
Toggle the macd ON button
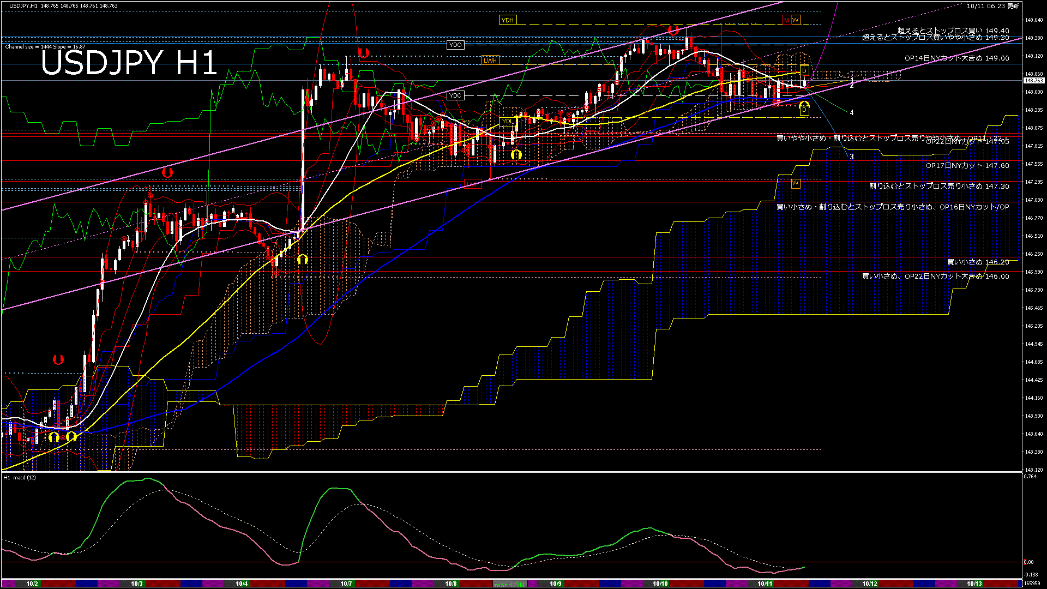coord(510,584)
